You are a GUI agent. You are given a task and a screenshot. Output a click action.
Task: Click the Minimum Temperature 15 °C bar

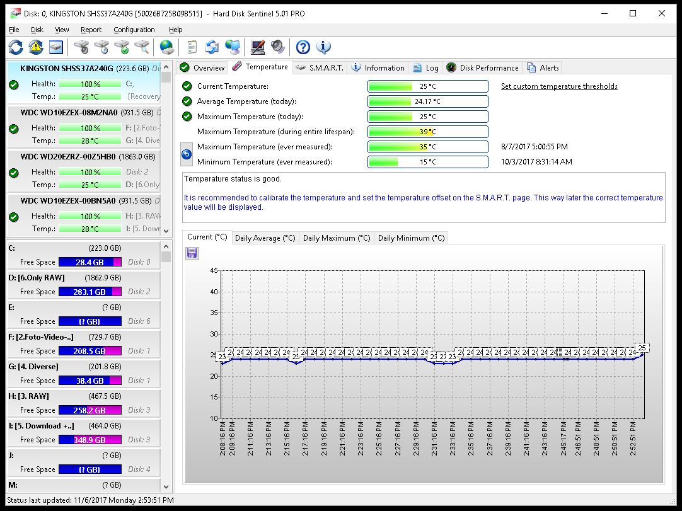(427, 162)
